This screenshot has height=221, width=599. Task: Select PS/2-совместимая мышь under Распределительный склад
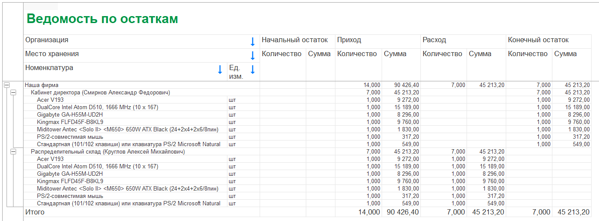[70, 196]
